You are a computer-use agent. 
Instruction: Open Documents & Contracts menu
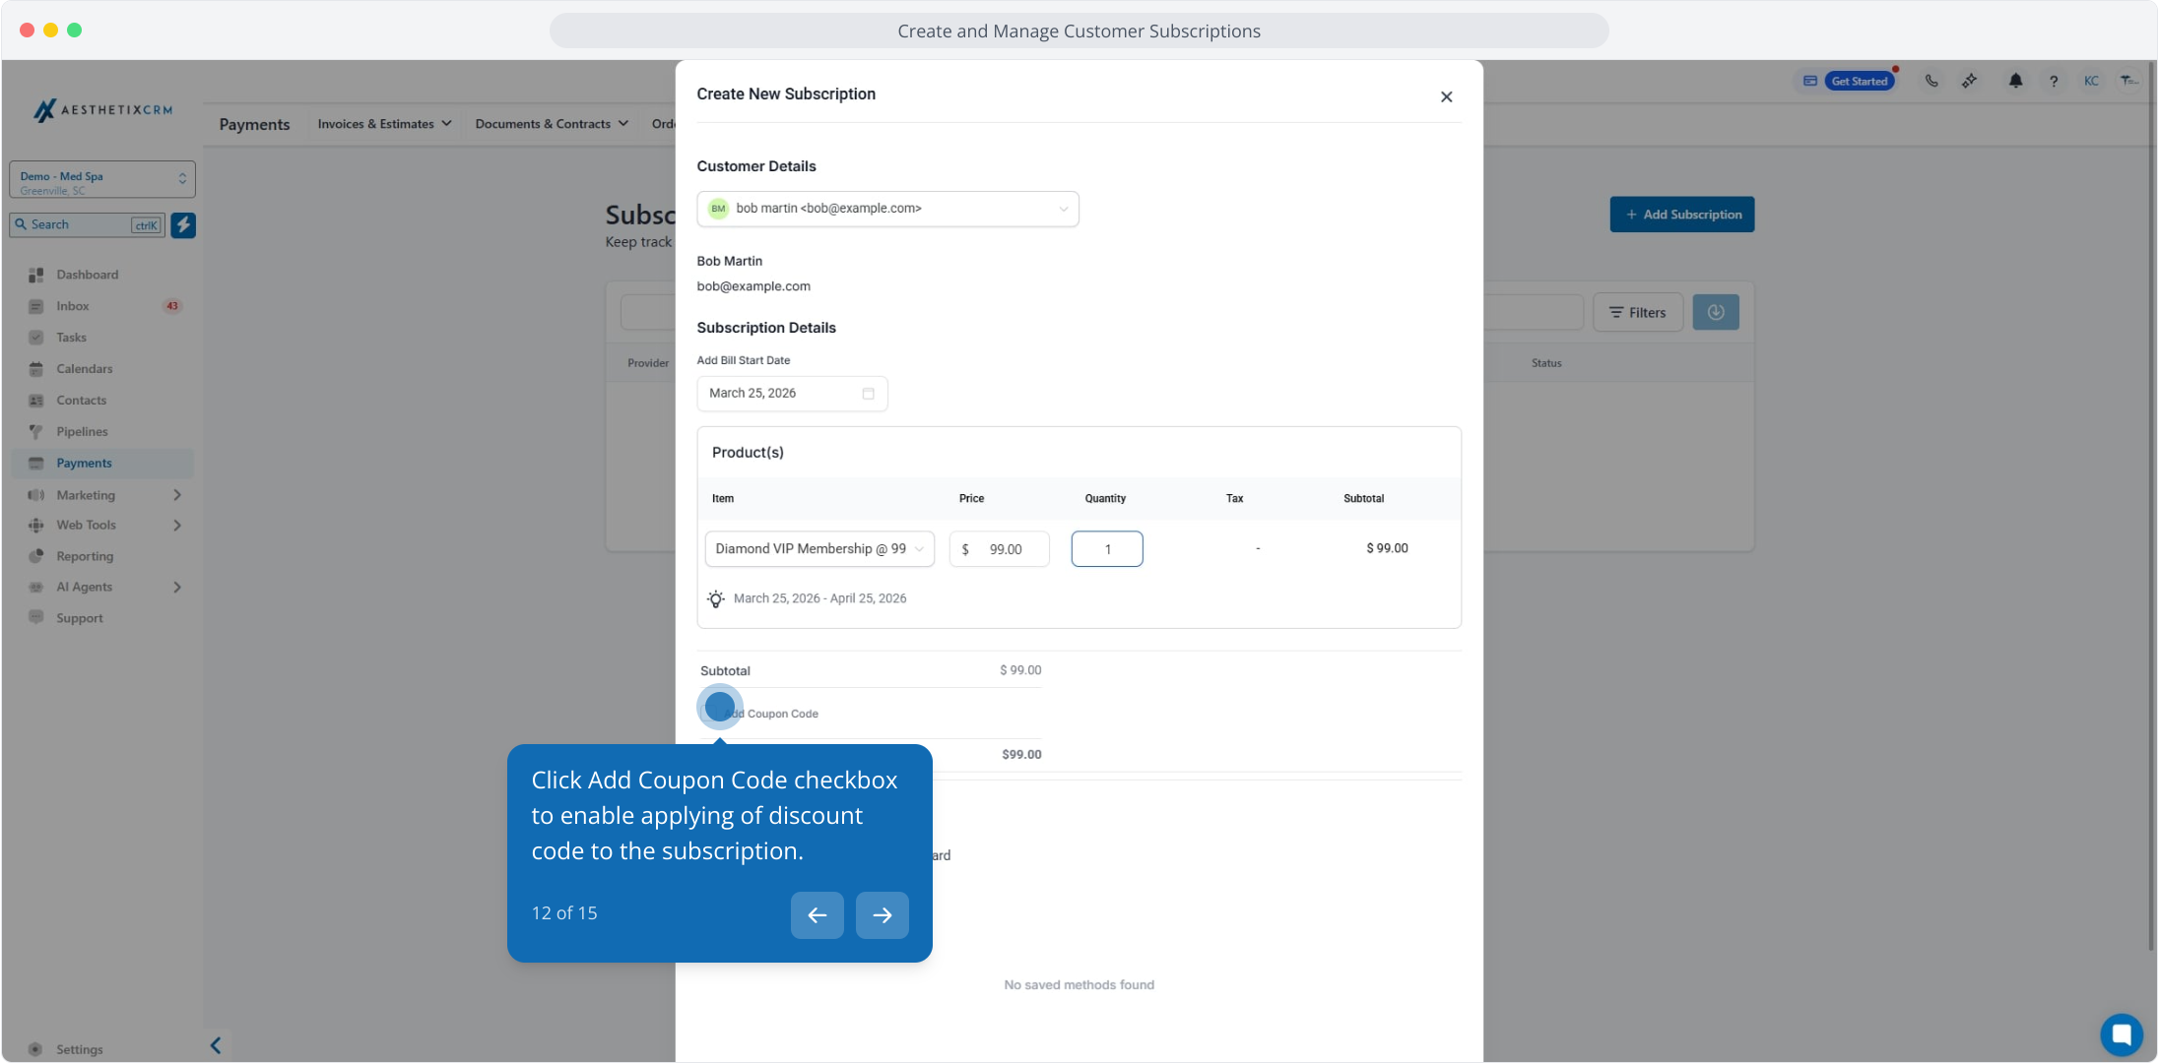552,124
